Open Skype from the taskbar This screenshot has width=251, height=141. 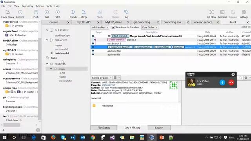click(x=63, y=137)
